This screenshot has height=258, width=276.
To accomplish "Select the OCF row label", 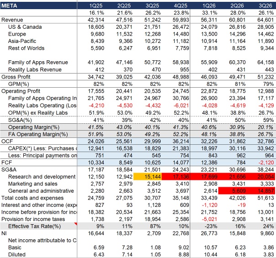I will 7,141.
